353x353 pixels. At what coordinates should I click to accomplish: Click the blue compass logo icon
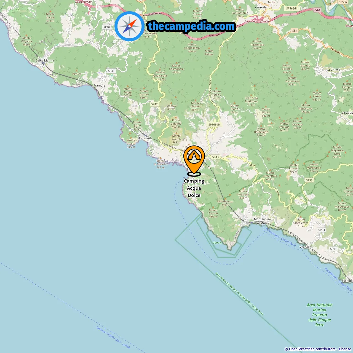[x=129, y=26]
